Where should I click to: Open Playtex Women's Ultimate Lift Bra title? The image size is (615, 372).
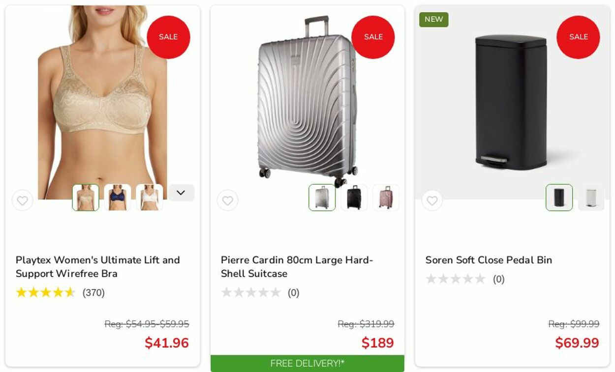coord(98,267)
